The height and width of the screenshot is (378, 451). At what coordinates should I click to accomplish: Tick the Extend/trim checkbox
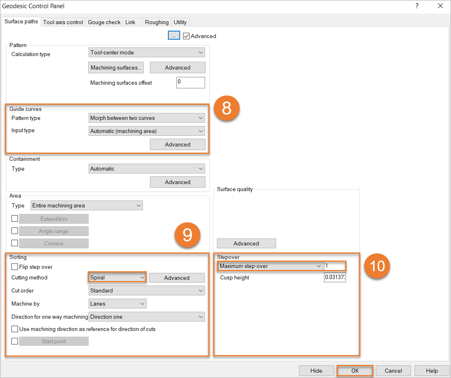tap(15, 219)
